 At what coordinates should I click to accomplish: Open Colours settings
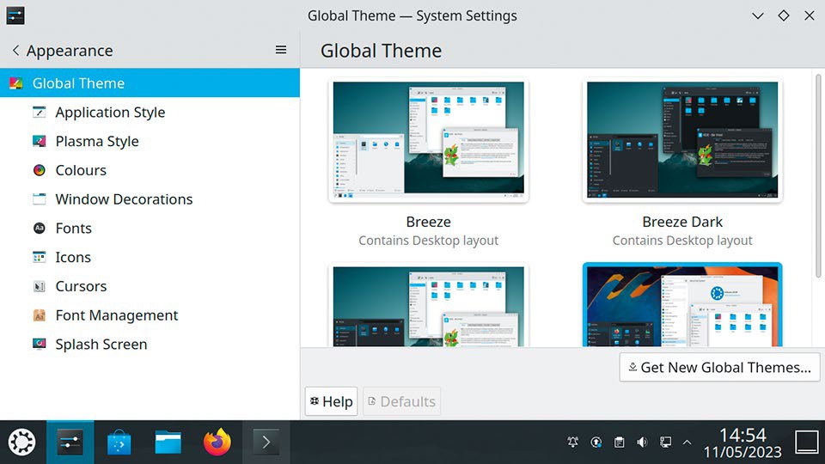150,170
